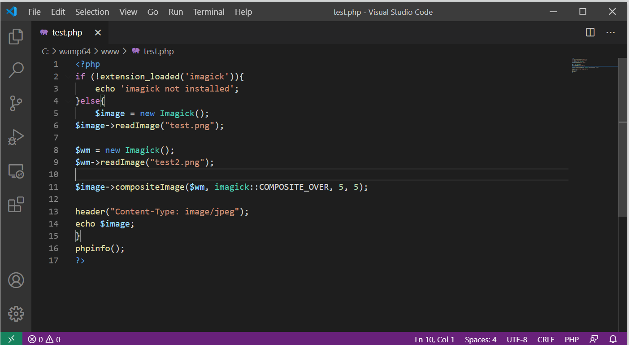Click the VS Code logo in title bar
This screenshot has width=629, height=345.
pos(12,12)
